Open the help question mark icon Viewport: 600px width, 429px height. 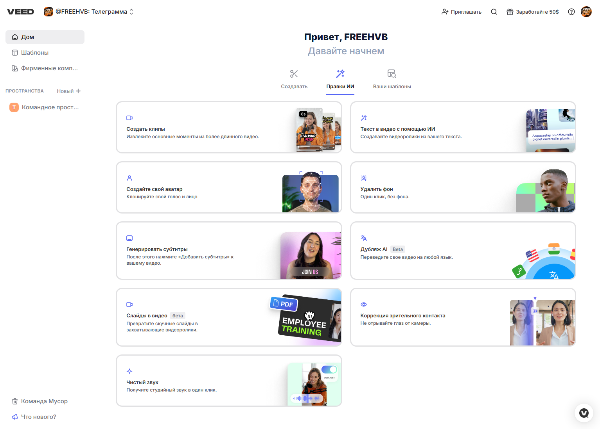click(571, 12)
